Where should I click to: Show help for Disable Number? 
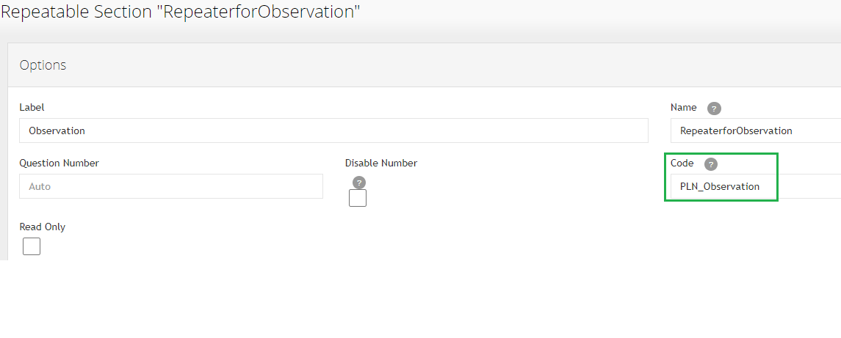coord(359,182)
